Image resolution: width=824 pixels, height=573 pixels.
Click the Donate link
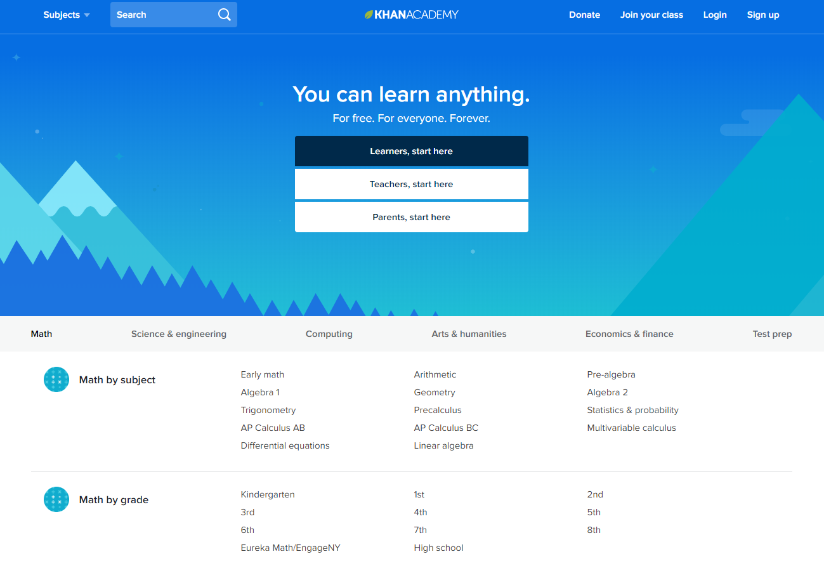(x=584, y=15)
